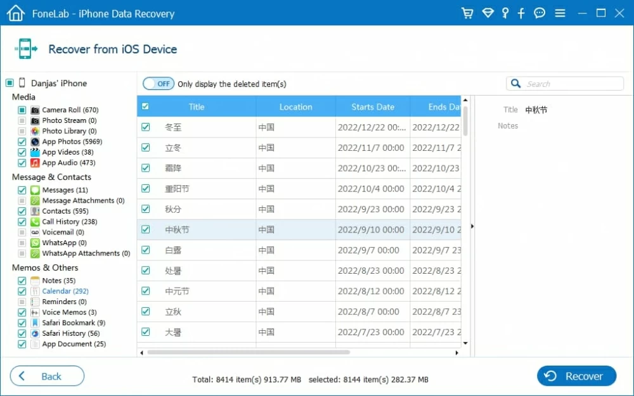Click the key register icon

[x=505, y=13]
